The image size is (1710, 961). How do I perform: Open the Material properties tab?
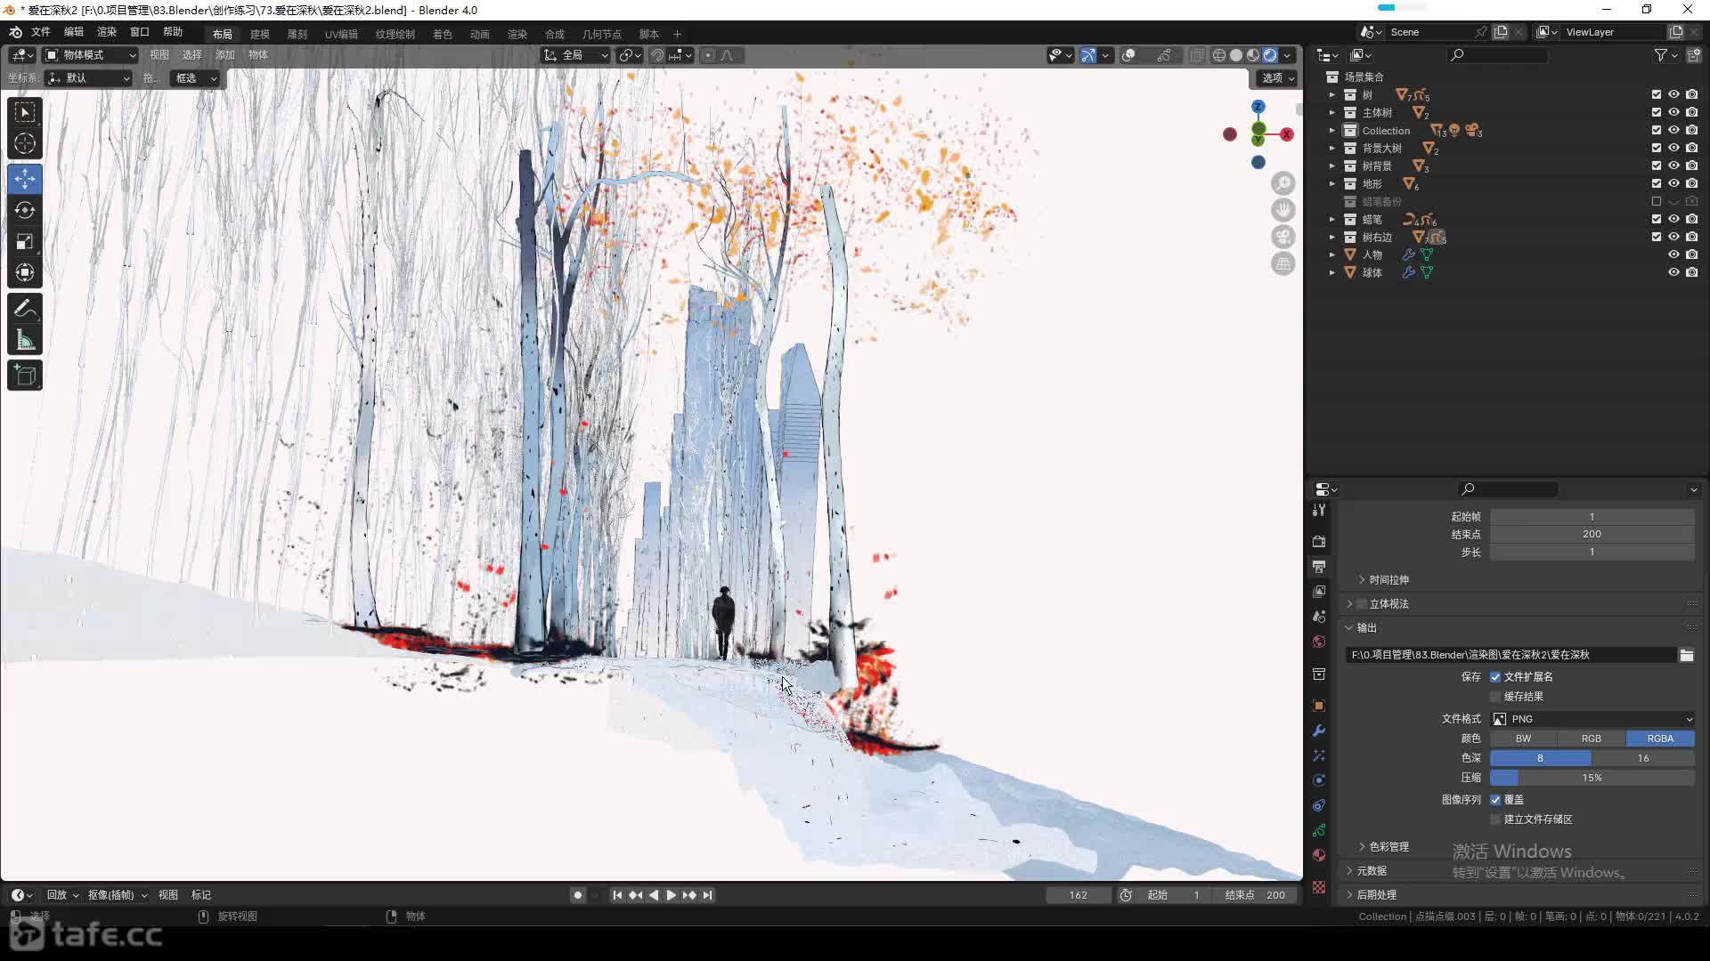pyautogui.click(x=1319, y=854)
